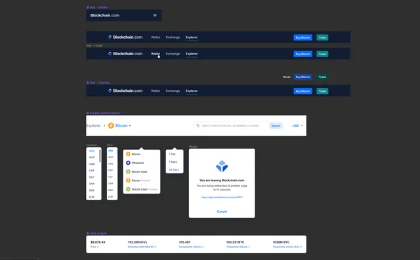Click Trade button in the Hover: row
Screen dimensions: 420x260
pos(322,77)
